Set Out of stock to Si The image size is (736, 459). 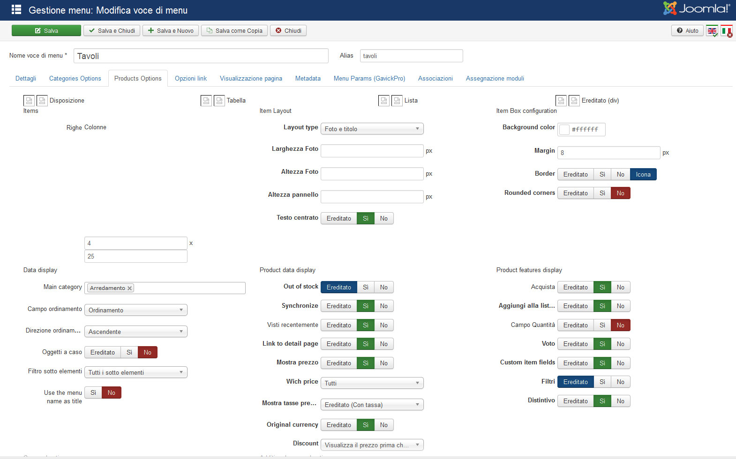click(x=366, y=287)
